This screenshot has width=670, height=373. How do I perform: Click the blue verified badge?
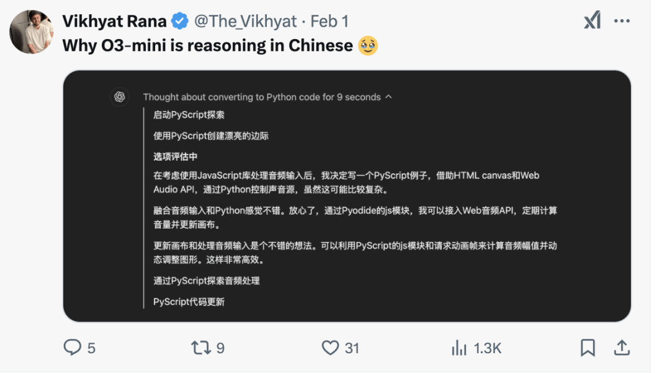180,21
